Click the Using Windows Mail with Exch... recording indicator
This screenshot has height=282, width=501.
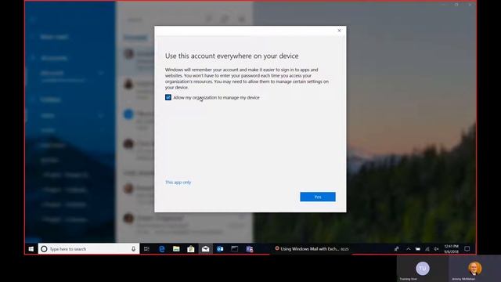tap(312, 249)
